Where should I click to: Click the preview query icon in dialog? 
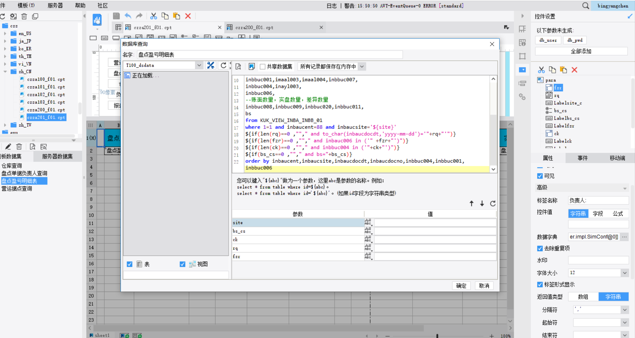[238, 66]
